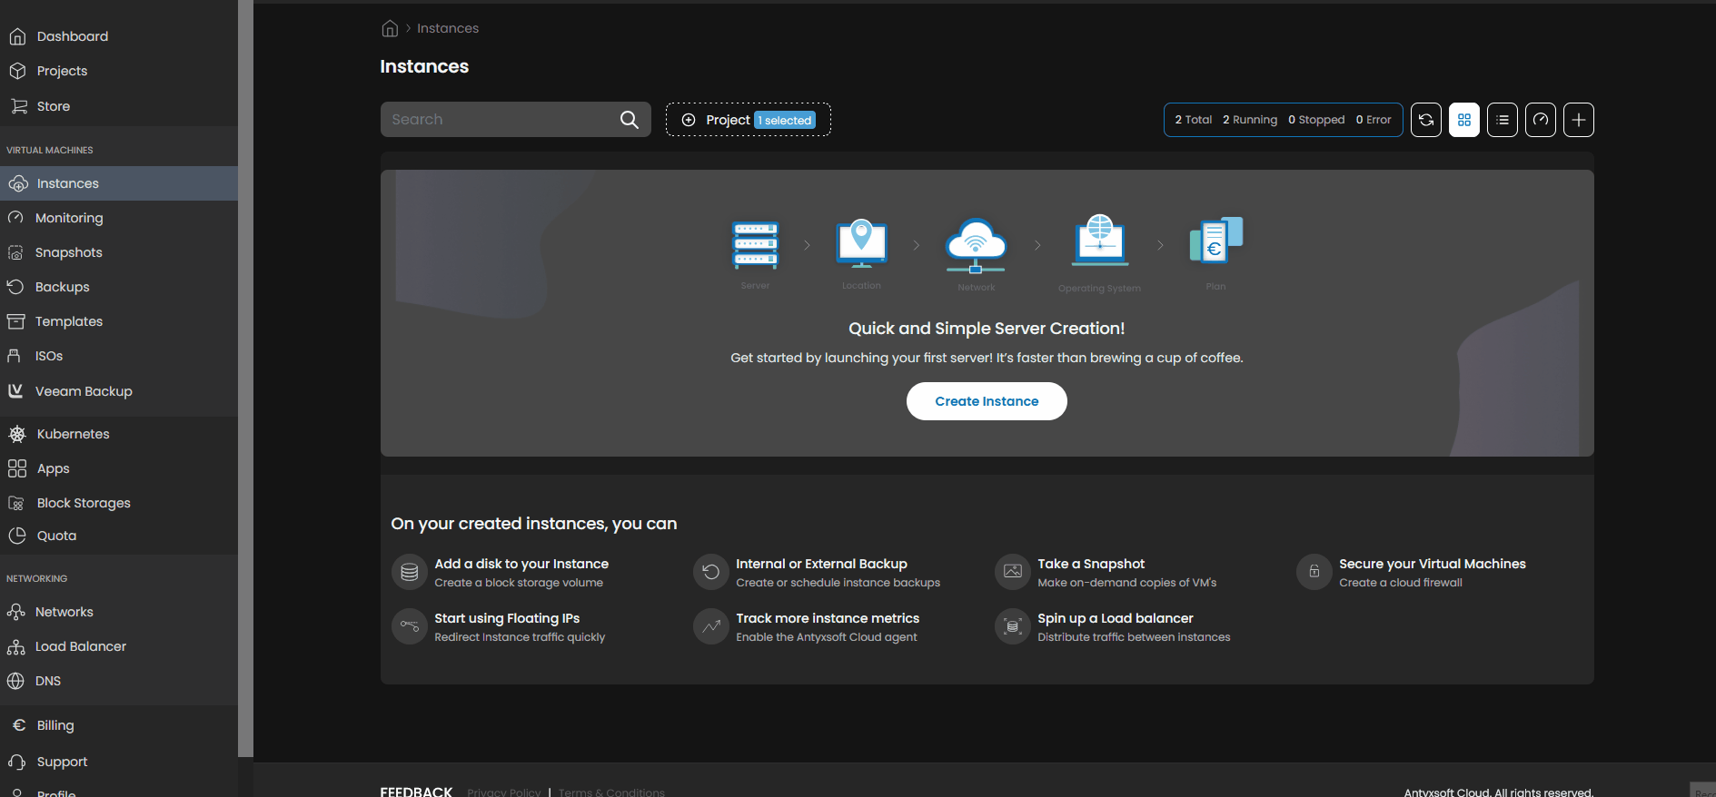The height and width of the screenshot is (797, 1716).
Task: Type in the Search input field
Action: click(x=500, y=120)
